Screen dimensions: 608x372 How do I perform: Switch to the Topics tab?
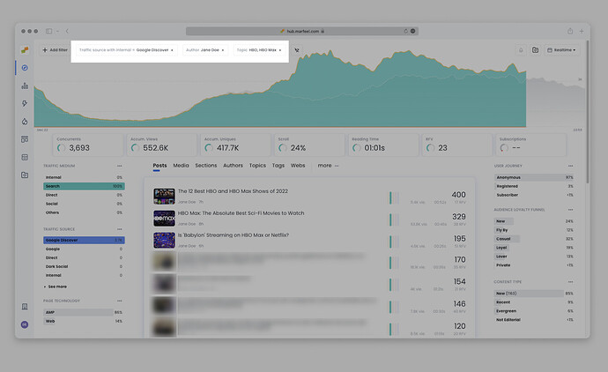click(x=257, y=165)
